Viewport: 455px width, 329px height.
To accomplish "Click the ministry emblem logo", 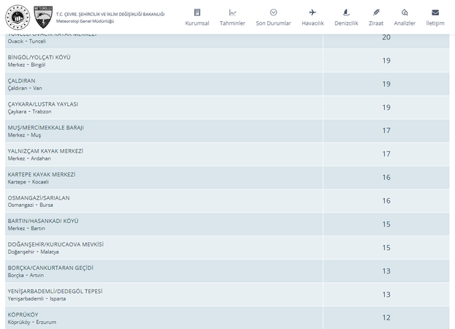I will [18, 17].
